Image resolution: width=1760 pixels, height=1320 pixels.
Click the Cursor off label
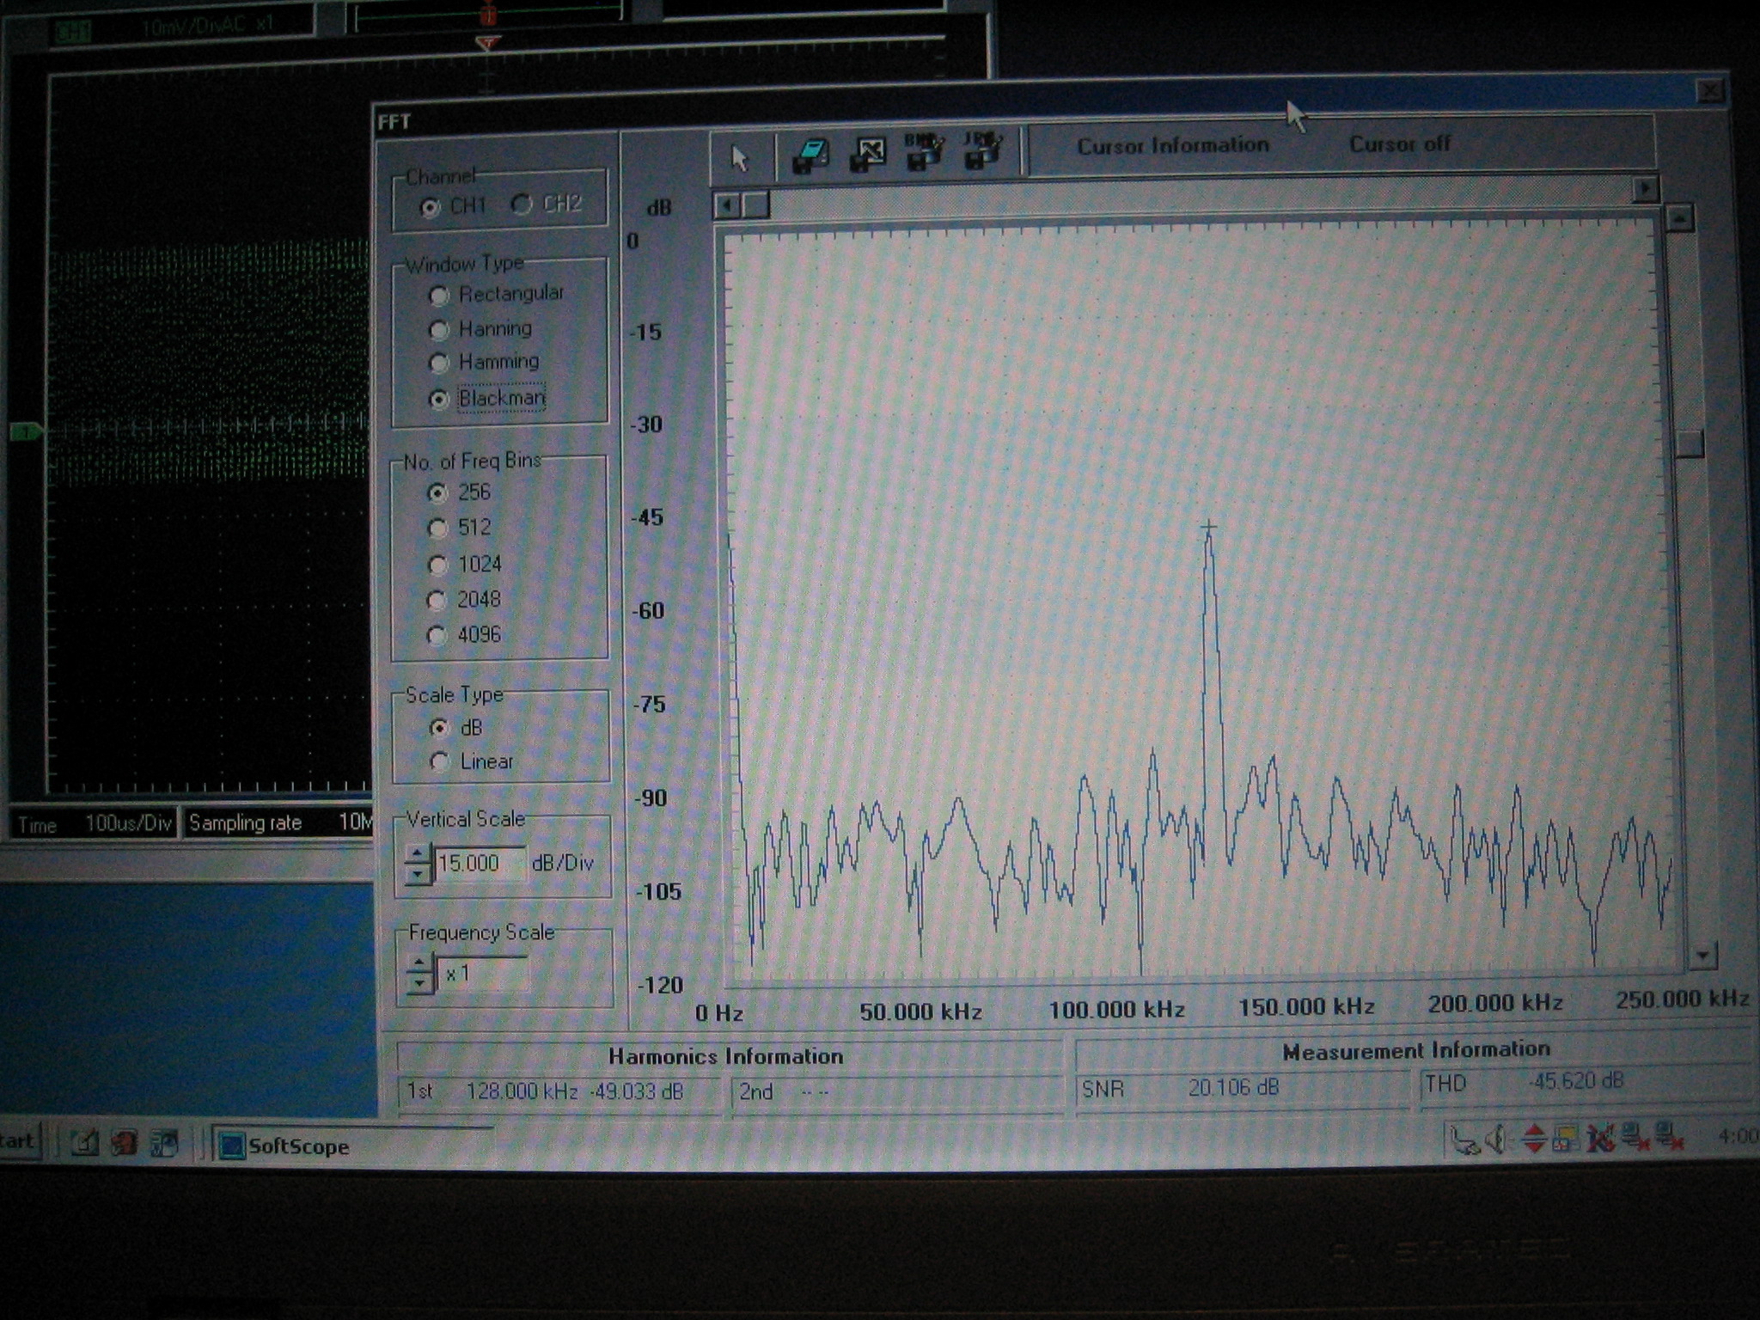[x=1399, y=144]
